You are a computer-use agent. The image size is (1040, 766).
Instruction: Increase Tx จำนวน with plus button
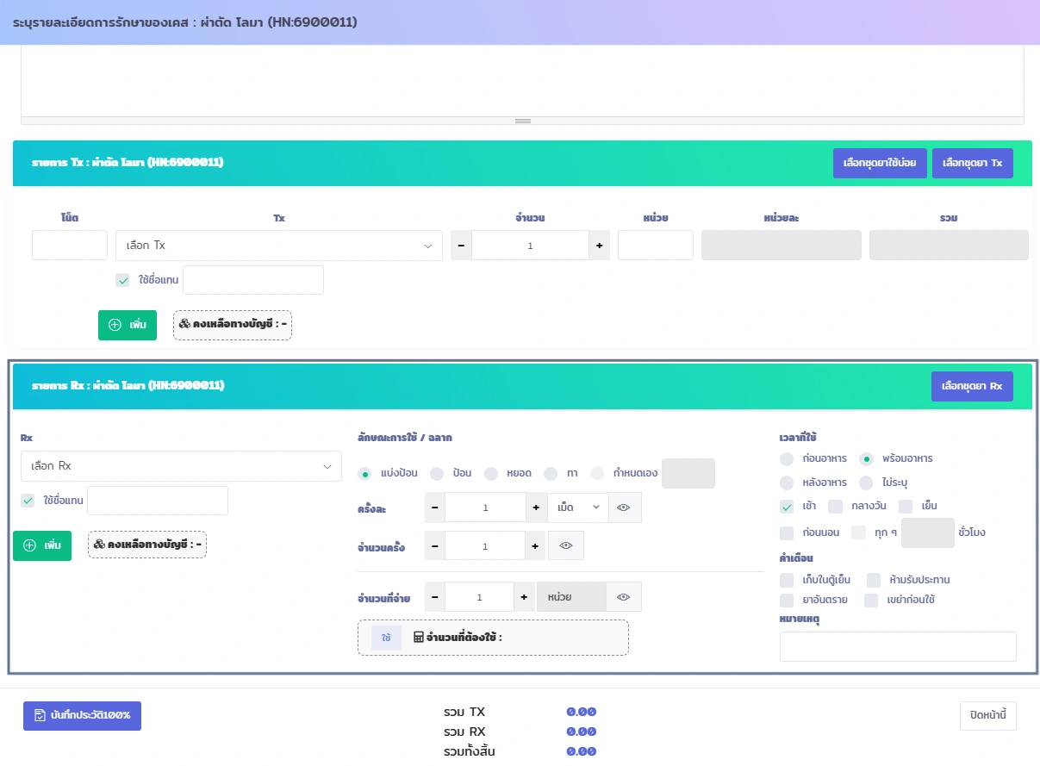coord(599,246)
